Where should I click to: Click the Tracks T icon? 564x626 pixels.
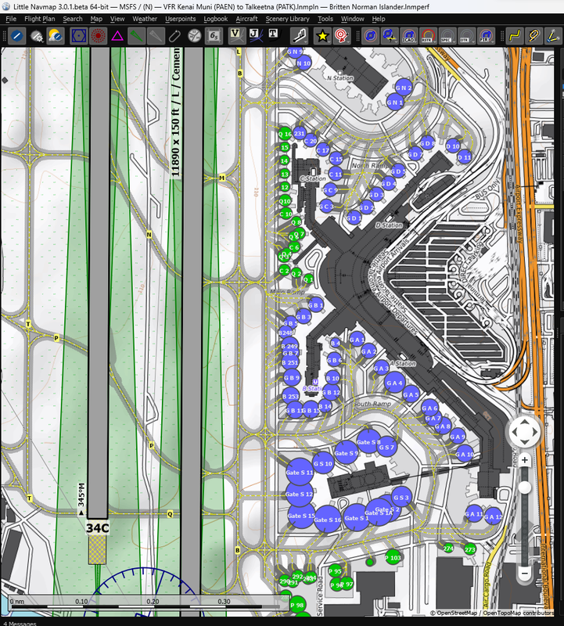pos(275,36)
